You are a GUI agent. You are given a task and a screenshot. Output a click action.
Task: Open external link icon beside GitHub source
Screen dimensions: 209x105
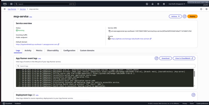coord(151,39)
